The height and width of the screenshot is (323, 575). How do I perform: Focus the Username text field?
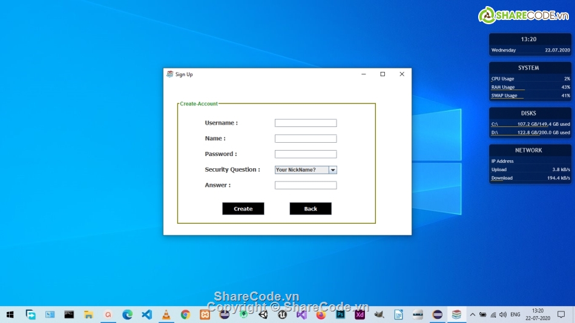[x=306, y=123]
